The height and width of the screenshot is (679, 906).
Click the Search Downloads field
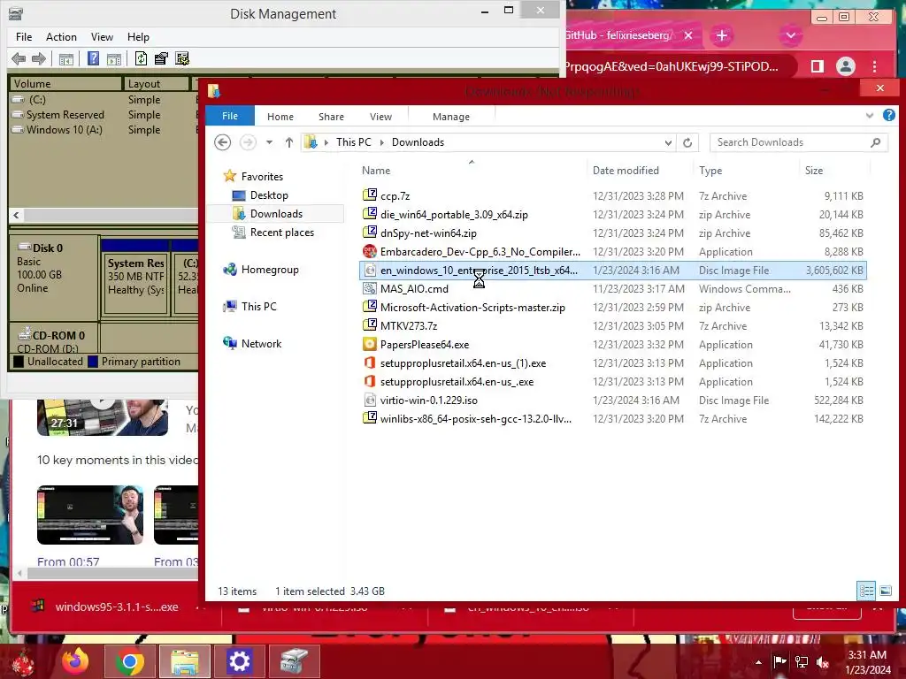(799, 142)
